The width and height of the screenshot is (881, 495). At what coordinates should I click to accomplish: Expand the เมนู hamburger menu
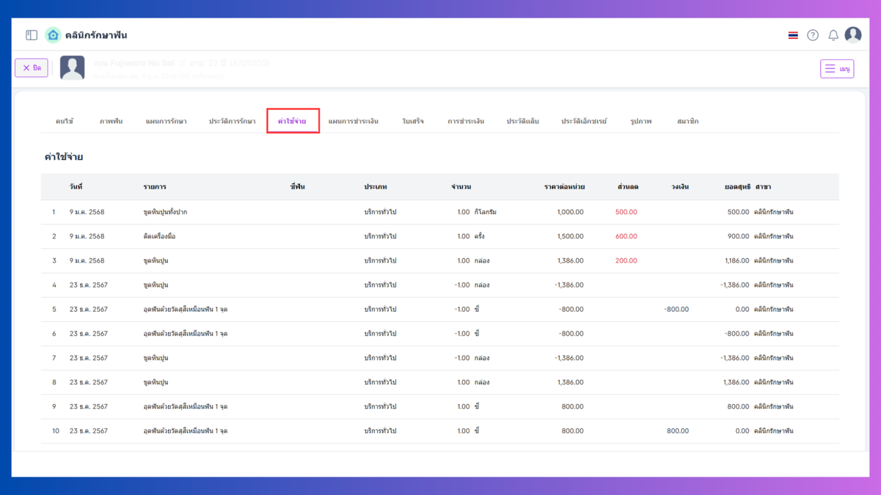(836, 69)
